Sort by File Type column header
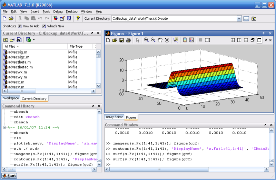Screen dimensions: 276x180 tap(80, 46)
